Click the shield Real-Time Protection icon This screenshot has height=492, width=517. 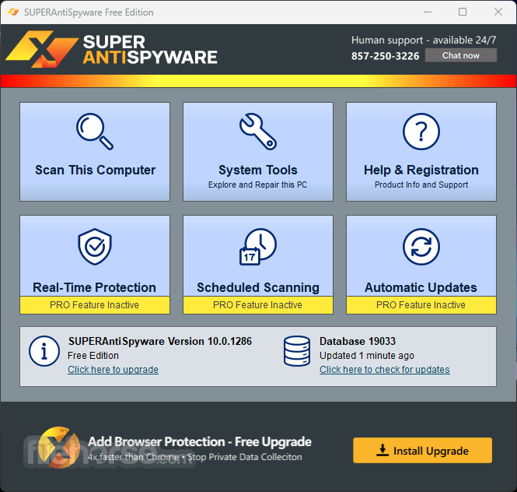point(95,246)
